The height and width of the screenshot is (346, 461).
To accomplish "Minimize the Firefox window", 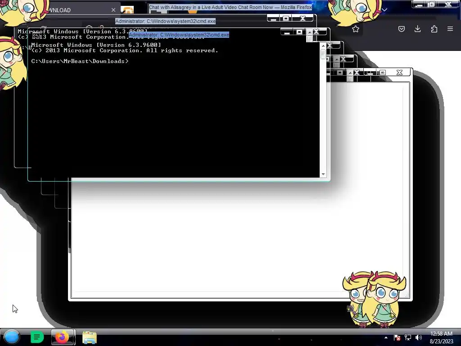I will click(420, 5).
